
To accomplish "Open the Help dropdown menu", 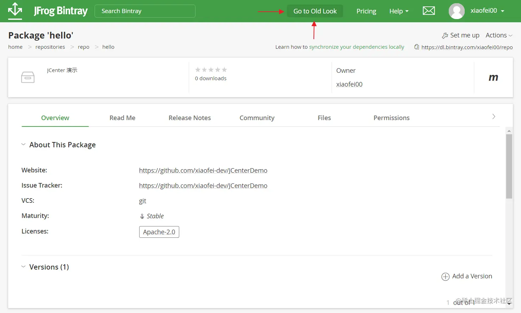I will (399, 11).
